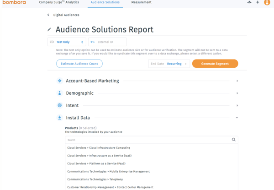Viewport: 274px width, 190px height.
Task: Open the Test Only dropdown
Action: click(67, 42)
